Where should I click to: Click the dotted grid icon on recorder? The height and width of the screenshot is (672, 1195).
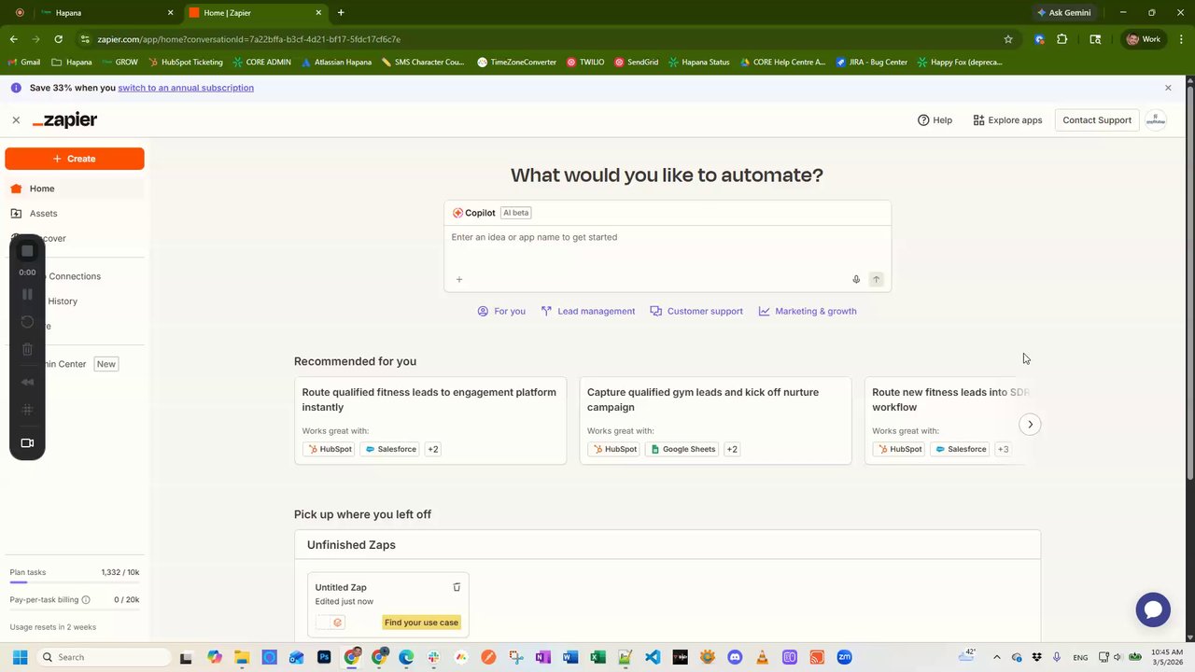click(x=27, y=410)
